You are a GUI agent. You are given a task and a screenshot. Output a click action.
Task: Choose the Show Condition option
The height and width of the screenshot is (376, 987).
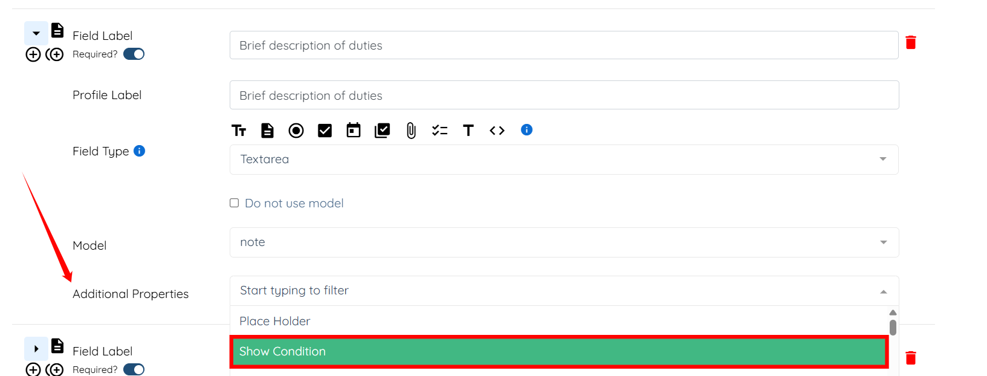[559, 352]
